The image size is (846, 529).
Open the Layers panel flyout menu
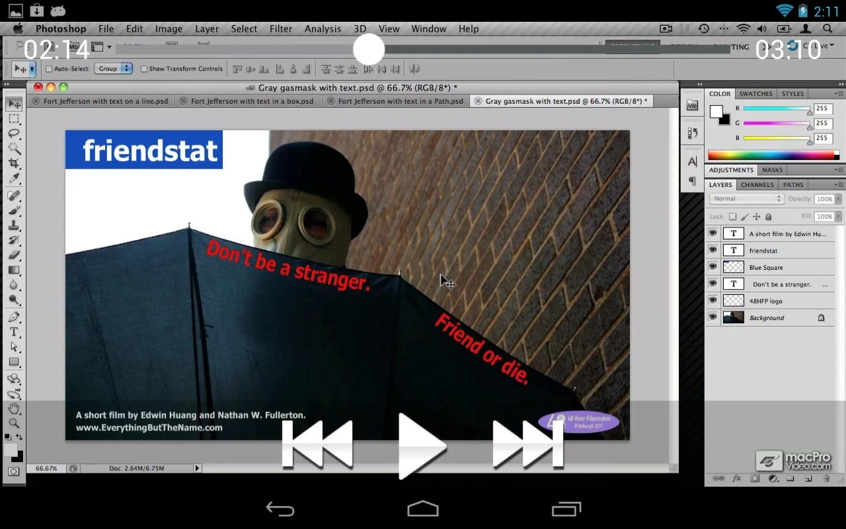click(839, 185)
